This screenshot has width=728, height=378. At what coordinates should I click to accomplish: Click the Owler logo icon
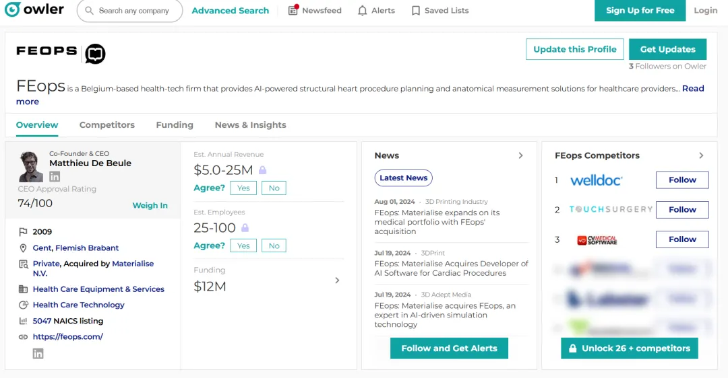pyautogui.click(x=11, y=10)
